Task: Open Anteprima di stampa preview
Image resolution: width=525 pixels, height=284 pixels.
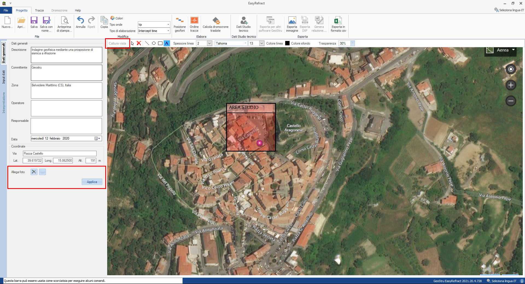Action: pyautogui.click(x=64, y=24)
